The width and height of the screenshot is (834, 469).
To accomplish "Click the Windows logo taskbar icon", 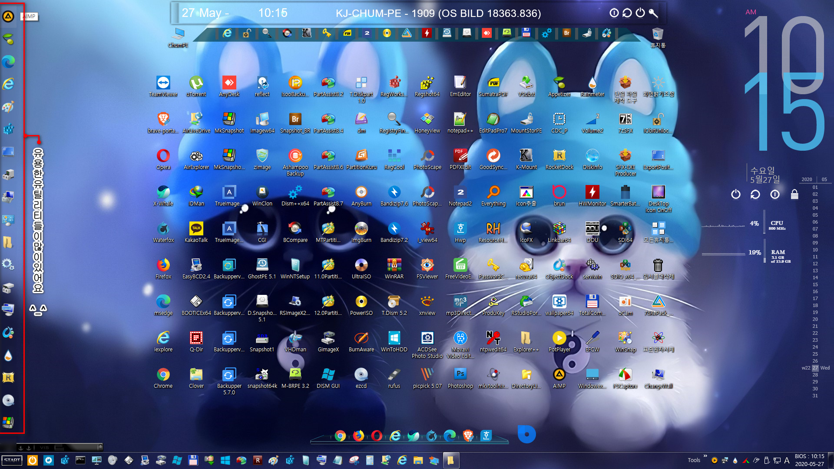I will point(225,460).
